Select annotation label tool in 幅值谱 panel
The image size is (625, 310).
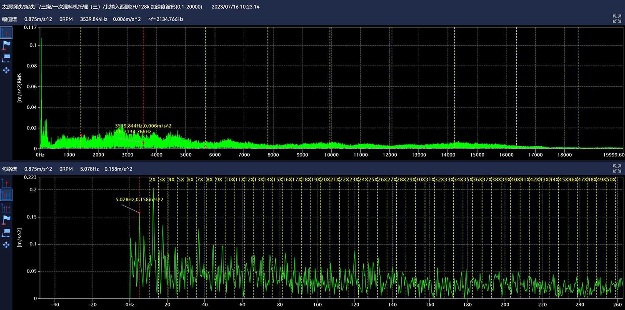6,58
